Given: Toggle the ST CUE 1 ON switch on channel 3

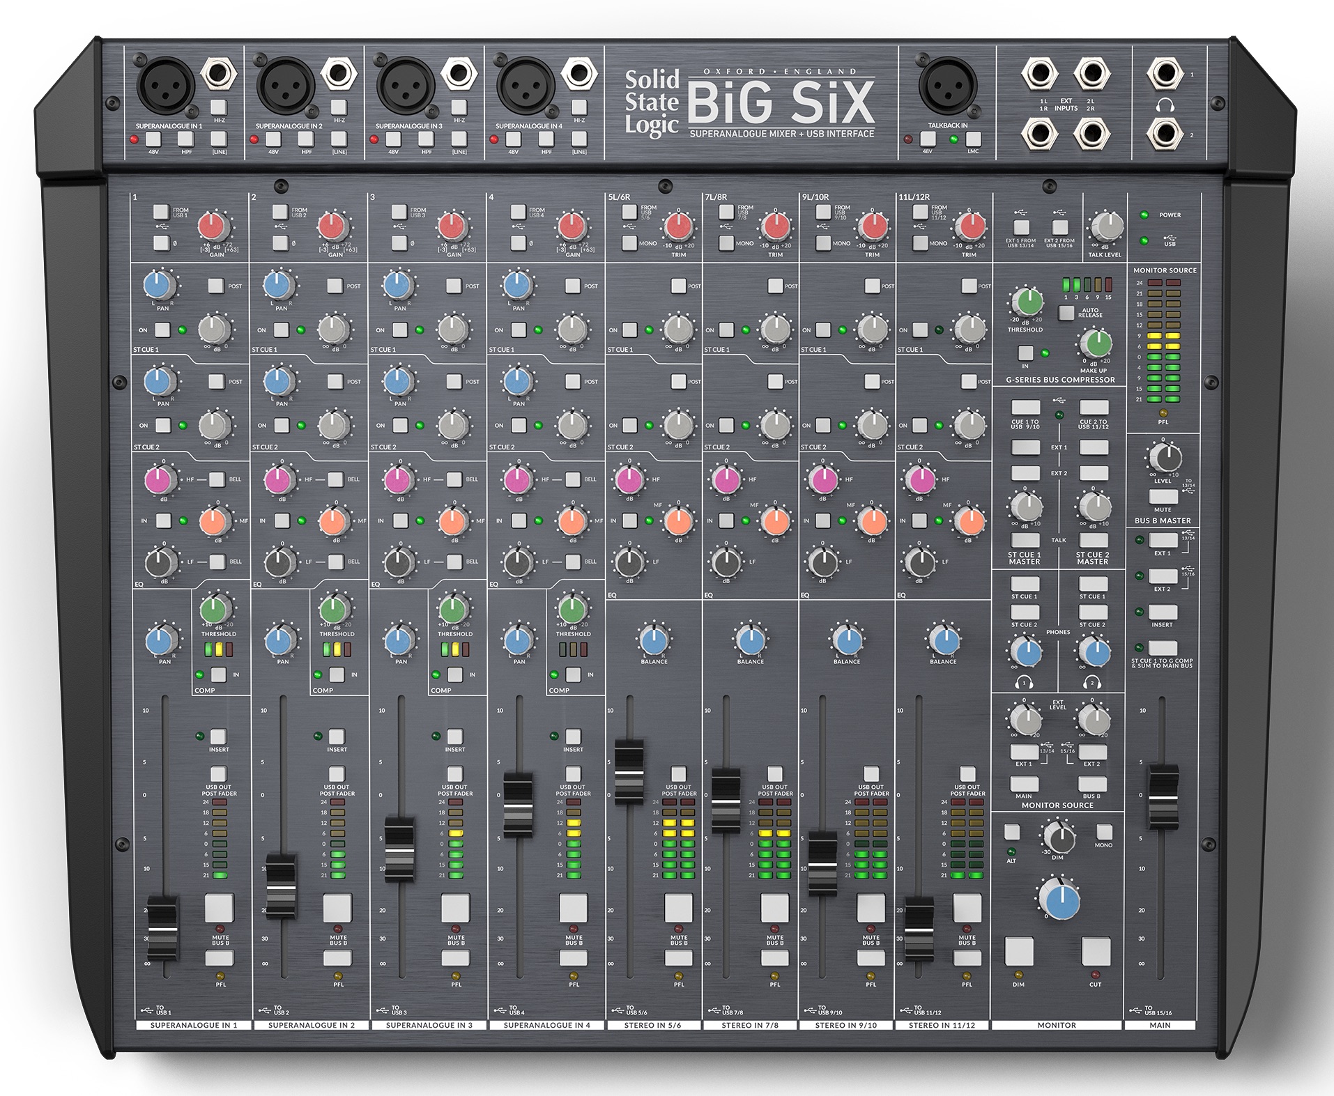Looking at the screenshot, I should coord(400,330).
